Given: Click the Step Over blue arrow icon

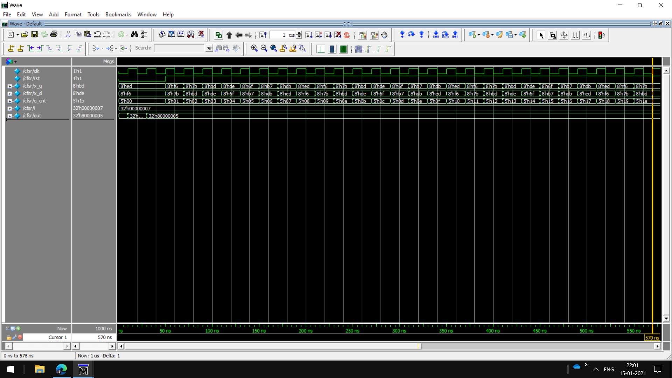Looking at the screenshot, I should click(412, 35).
